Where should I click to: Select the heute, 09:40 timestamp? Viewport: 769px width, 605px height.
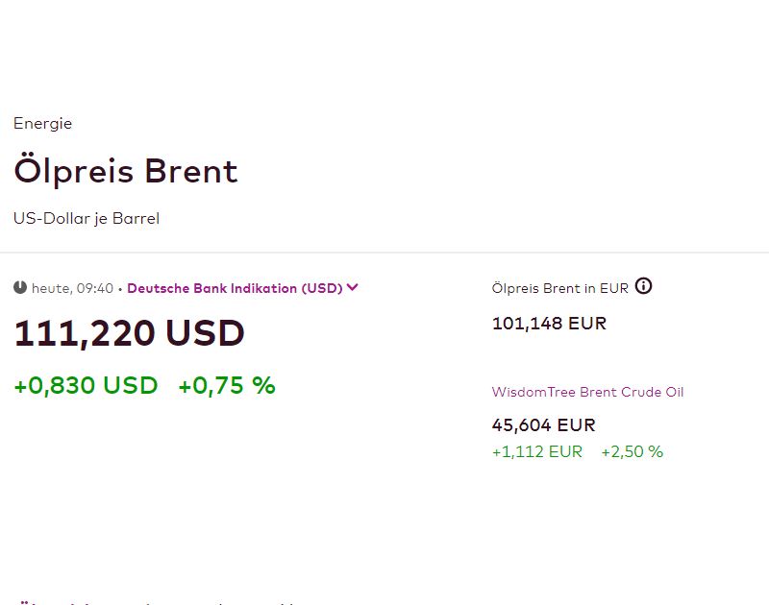73,288
